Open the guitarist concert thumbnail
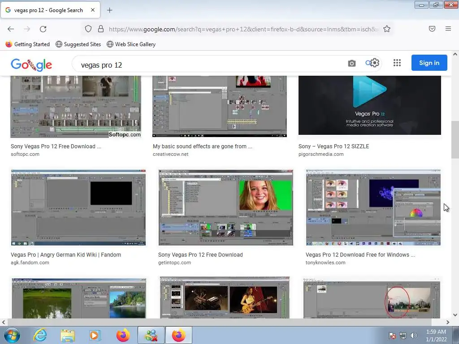Screen dimensions: 459x344 (225, 297)
